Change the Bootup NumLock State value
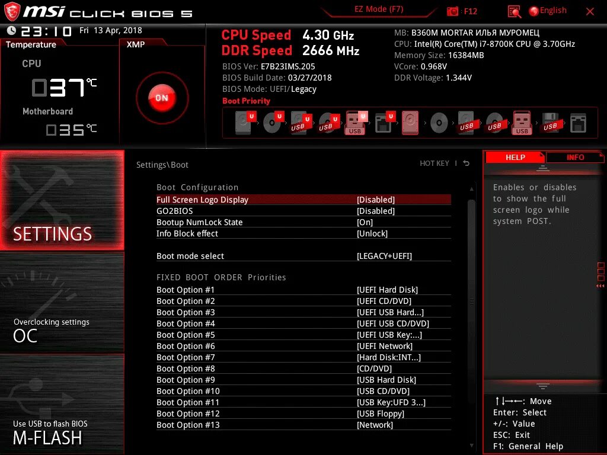 (x=365, y=222)
